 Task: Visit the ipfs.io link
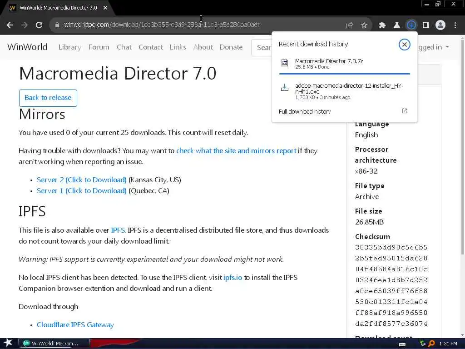(x=232, y=278)
